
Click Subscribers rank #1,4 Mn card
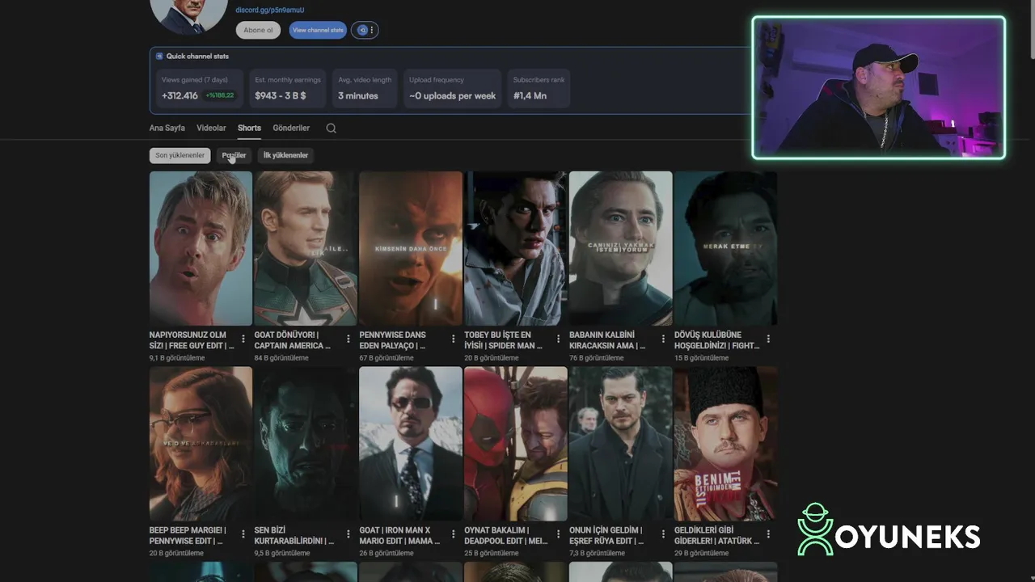pyautogui.click(x=539, y=89)
